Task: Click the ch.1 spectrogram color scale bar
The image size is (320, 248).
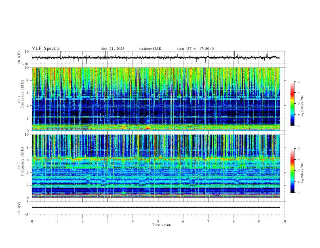Action: click(x=292, y=104)
